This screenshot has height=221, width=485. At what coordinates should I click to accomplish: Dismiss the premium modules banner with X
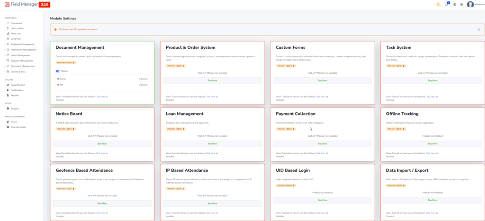(x=478, y=30)
